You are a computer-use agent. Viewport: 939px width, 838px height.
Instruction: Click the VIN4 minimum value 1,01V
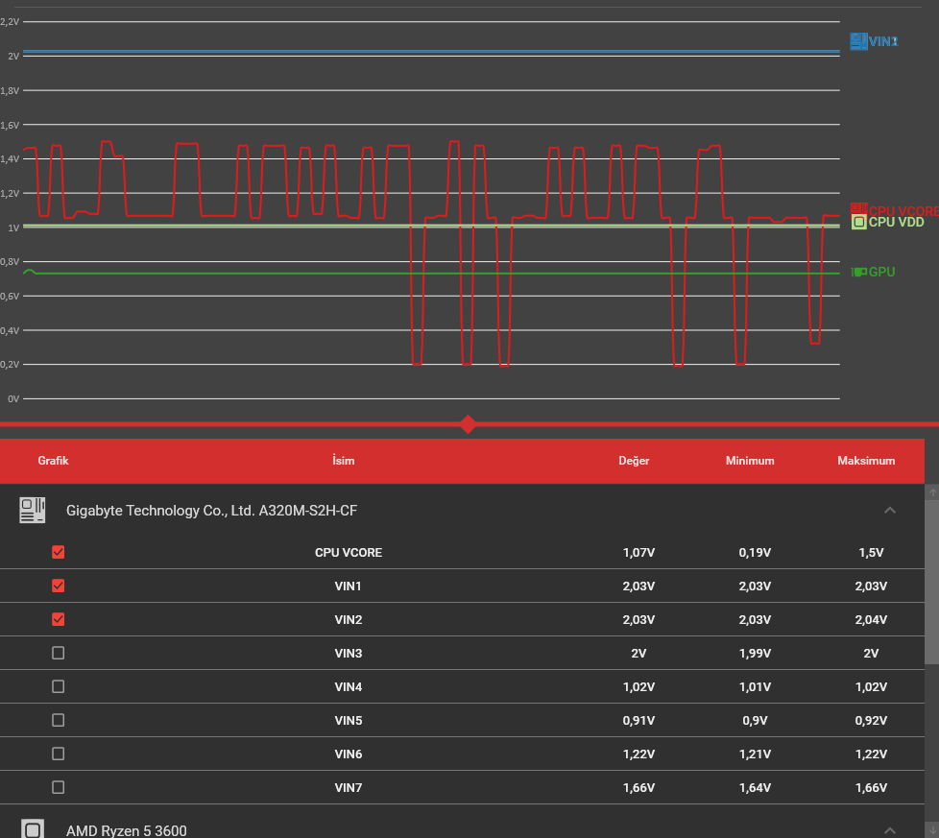(755, 686)
